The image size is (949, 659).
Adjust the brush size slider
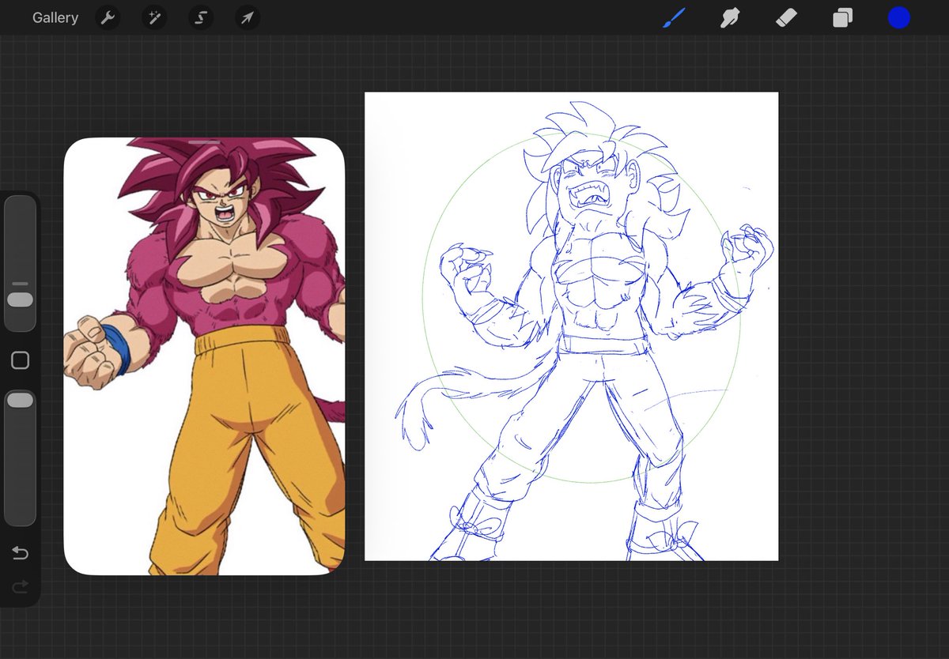click(20, 264)
